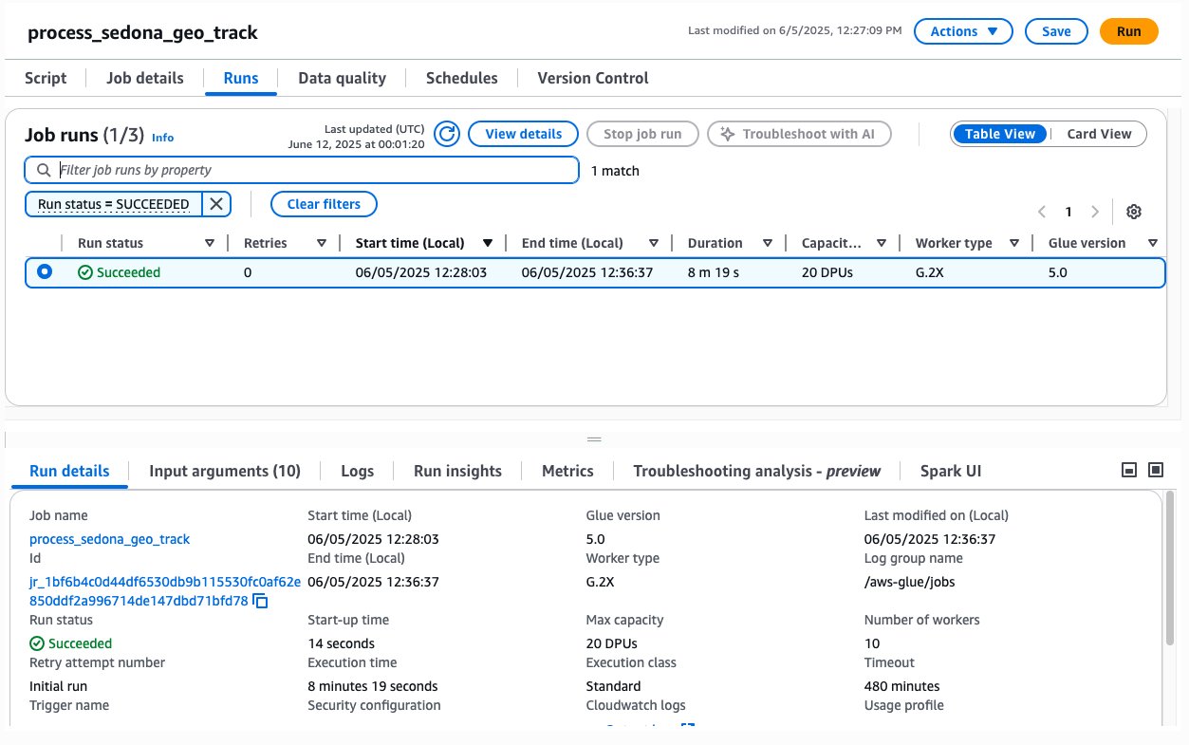The width and height of the screenshot is (1189, 745).
Task: Select the Succeeded run's radio button
Action: pyautogui.click(x=43, y=271)
